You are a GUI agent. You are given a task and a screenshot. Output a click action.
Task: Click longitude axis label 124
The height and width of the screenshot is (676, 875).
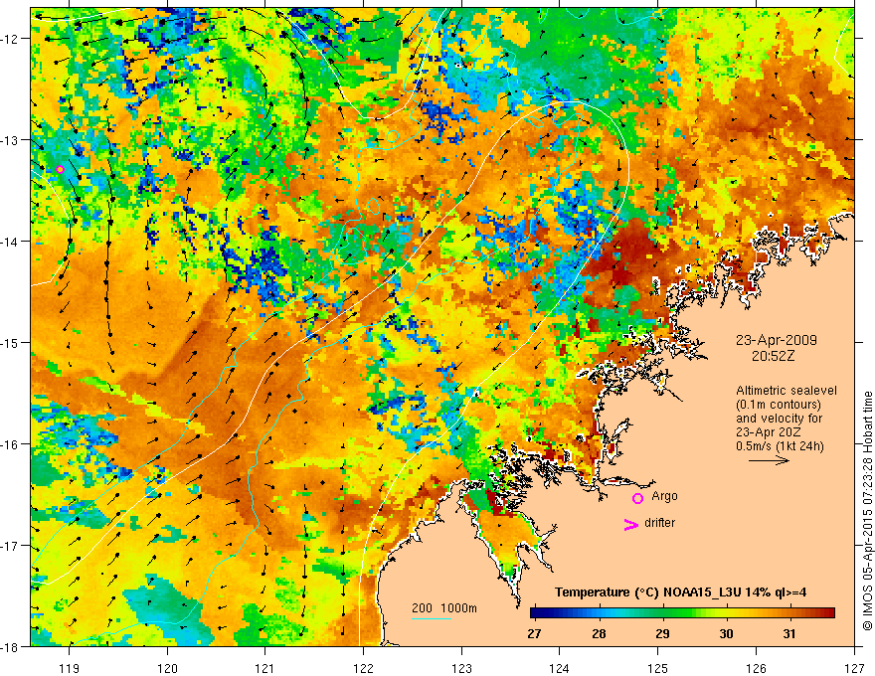[x=560, y=669]
